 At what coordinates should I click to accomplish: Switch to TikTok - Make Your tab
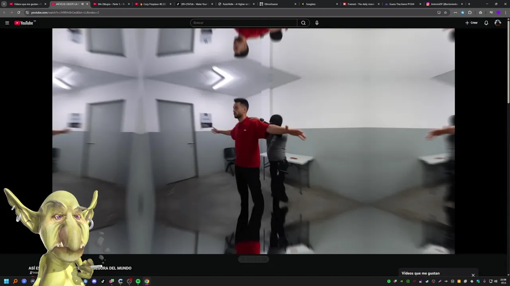[x=195, y=4]
